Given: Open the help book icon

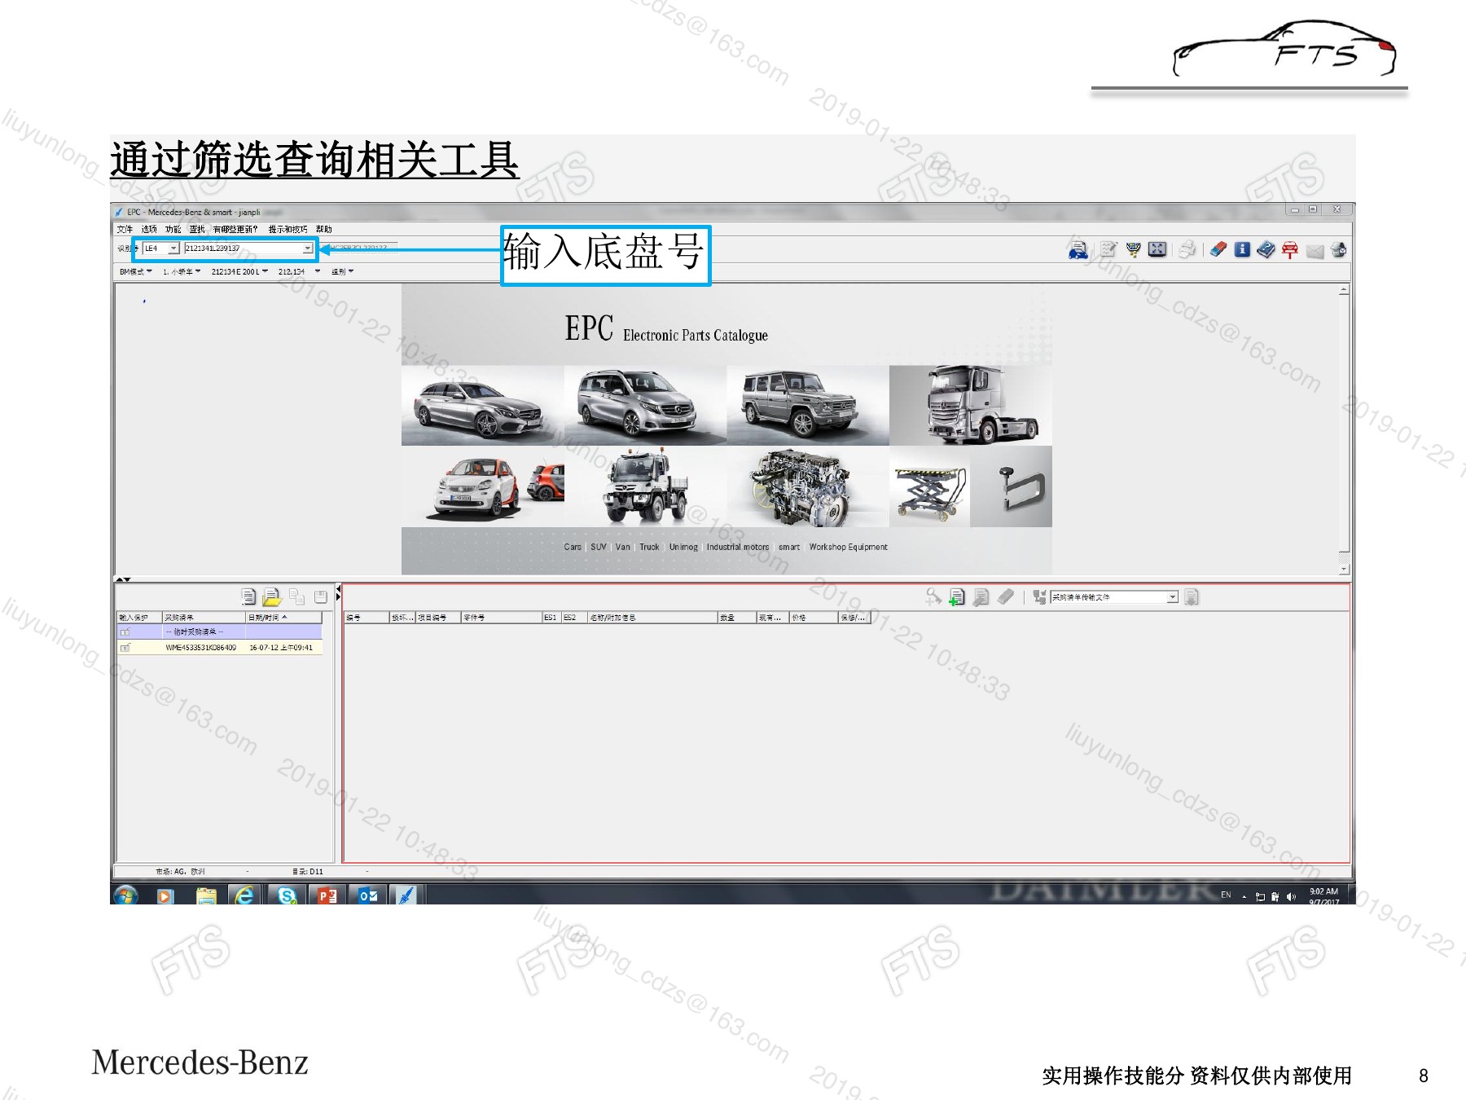Looking at the screenshot, I should (x=1266, y=249).
